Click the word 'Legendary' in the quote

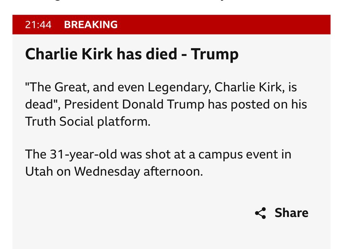179,87
